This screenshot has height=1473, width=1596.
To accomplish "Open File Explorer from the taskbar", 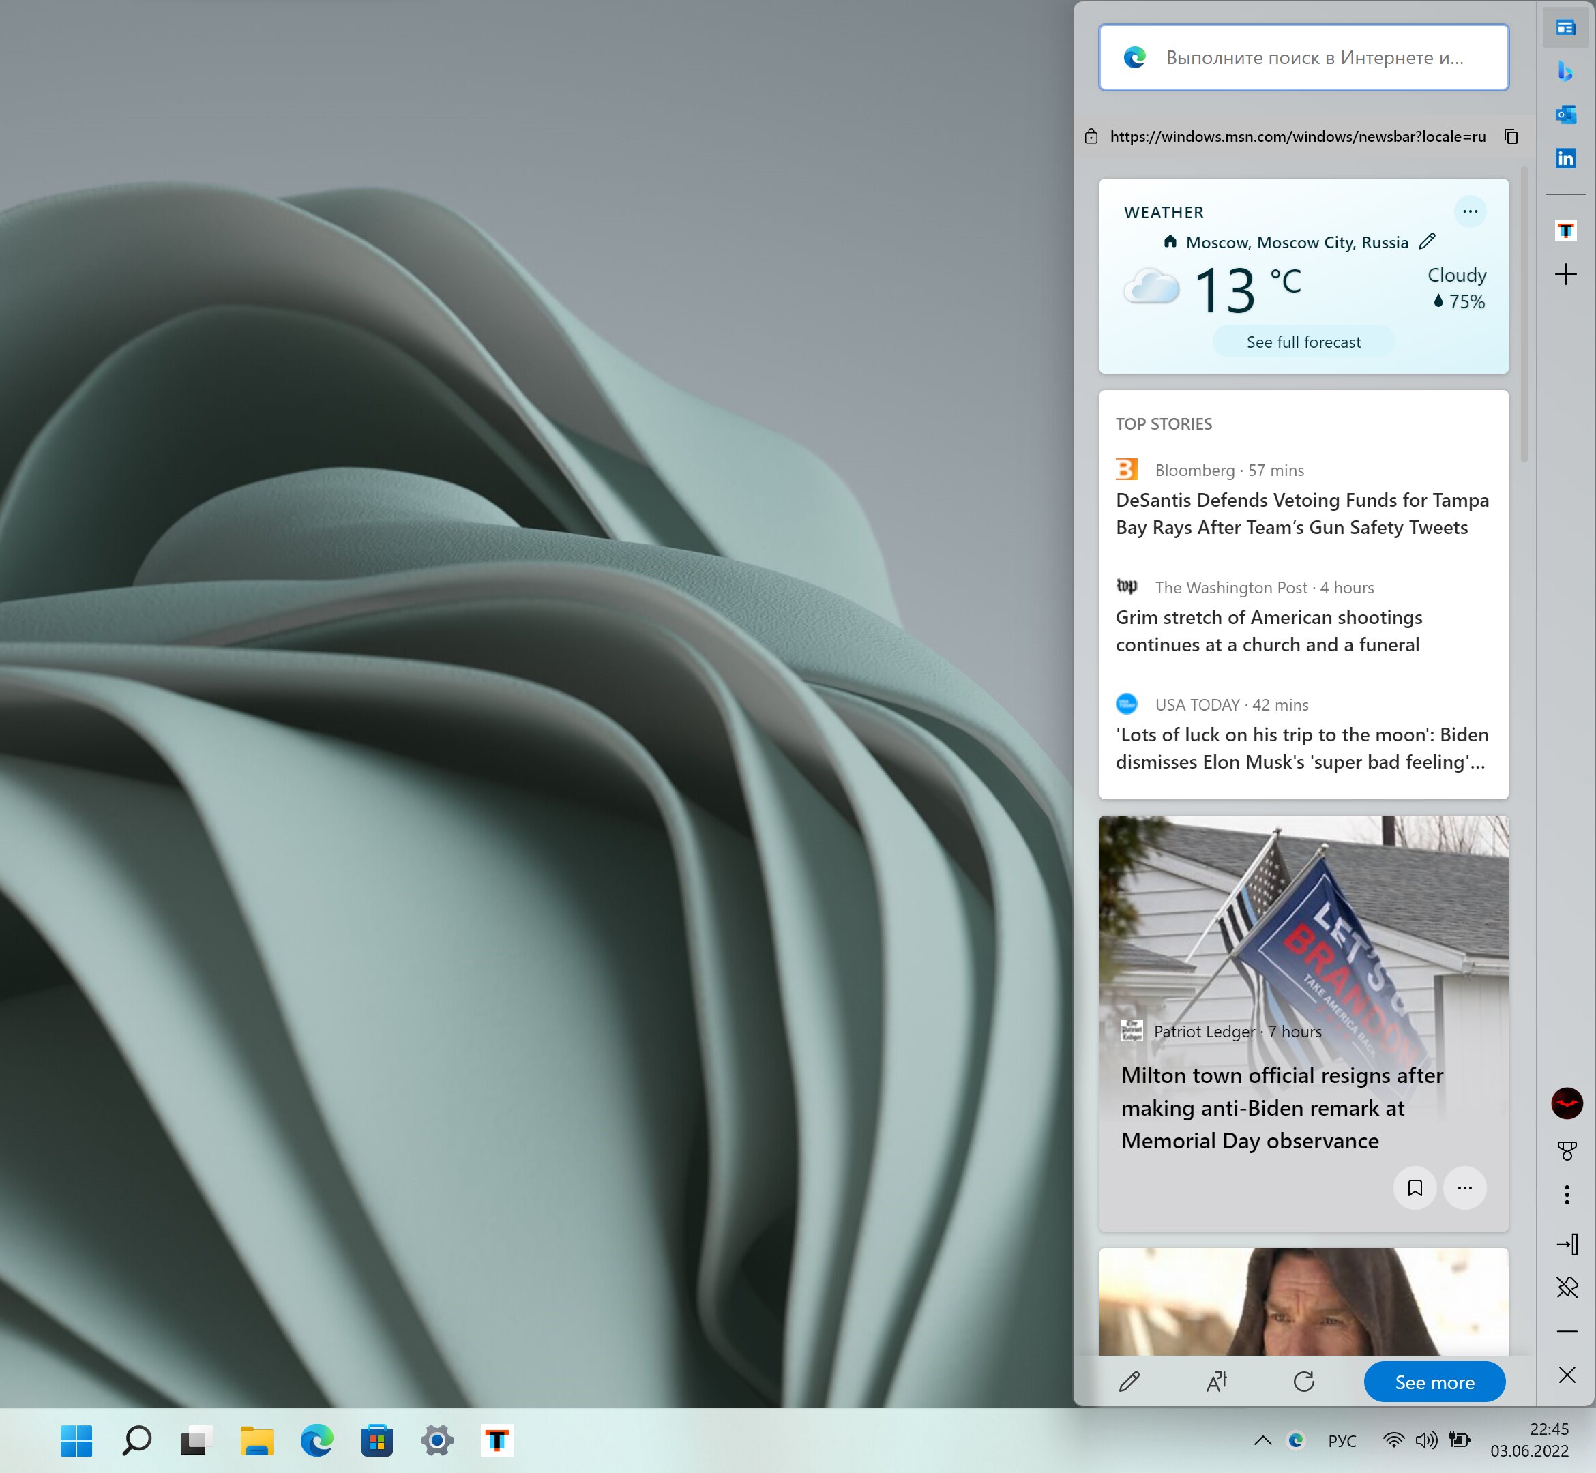I will (x=256, y=1440).
